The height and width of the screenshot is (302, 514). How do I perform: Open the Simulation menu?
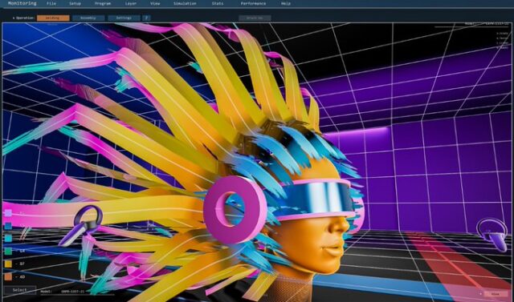click(185, 3)
